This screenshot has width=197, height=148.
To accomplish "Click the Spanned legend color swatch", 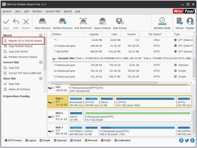I will (55, 140).
